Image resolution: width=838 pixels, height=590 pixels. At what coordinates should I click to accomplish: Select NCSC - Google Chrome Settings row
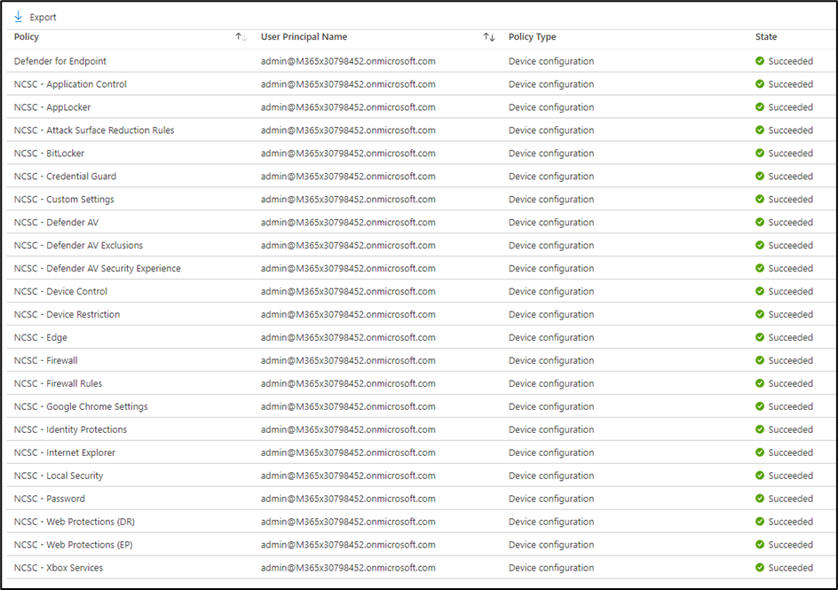point(421,406)
